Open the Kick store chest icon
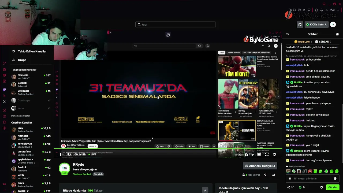343x193 pixels. pos(300,24)
